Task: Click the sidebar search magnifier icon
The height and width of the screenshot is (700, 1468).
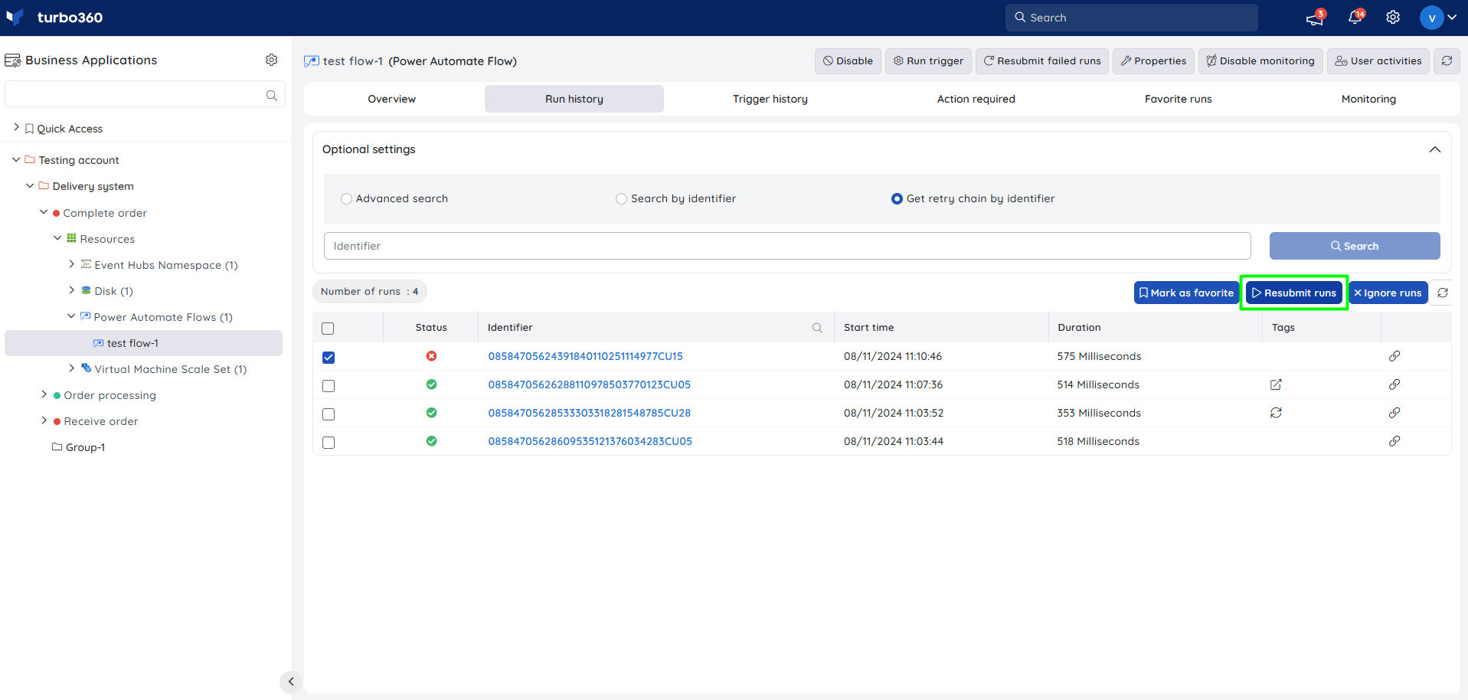Action: point(271,95)
